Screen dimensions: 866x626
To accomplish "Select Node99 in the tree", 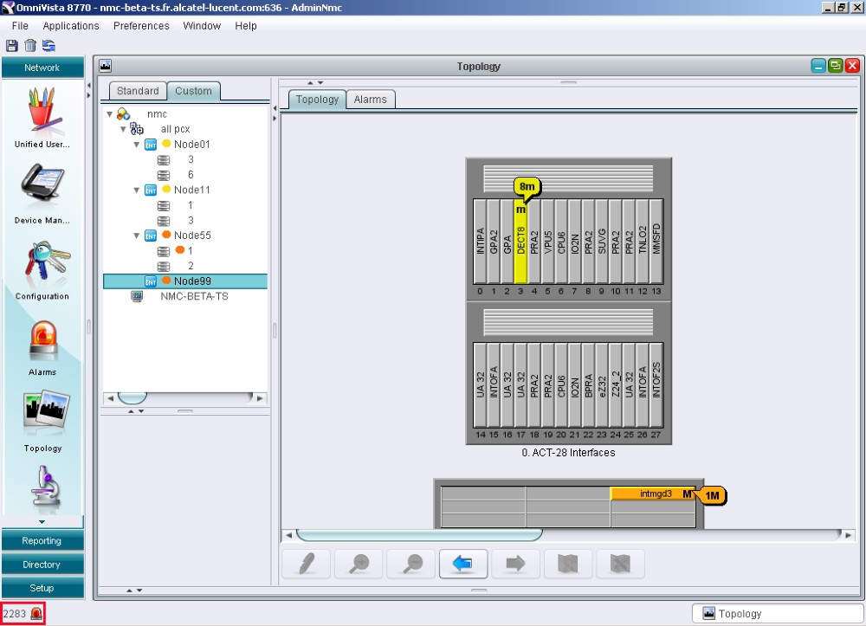I will 185,281.
